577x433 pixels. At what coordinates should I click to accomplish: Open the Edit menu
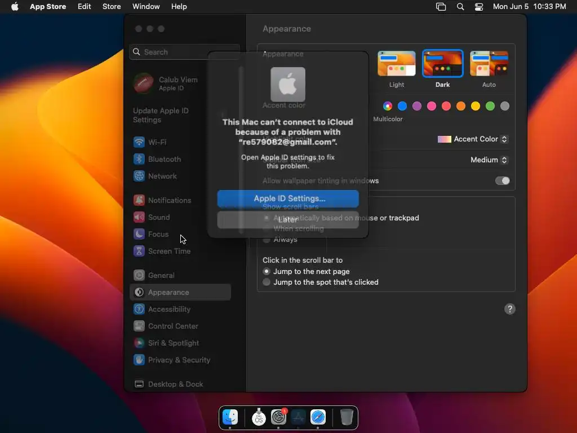pyautogui.click(x=85, y=7)
